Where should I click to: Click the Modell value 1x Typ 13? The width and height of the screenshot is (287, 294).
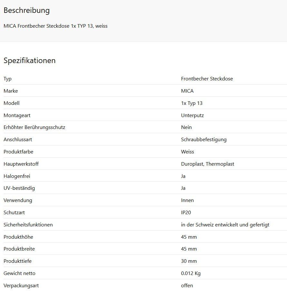[x=192, y=103]
